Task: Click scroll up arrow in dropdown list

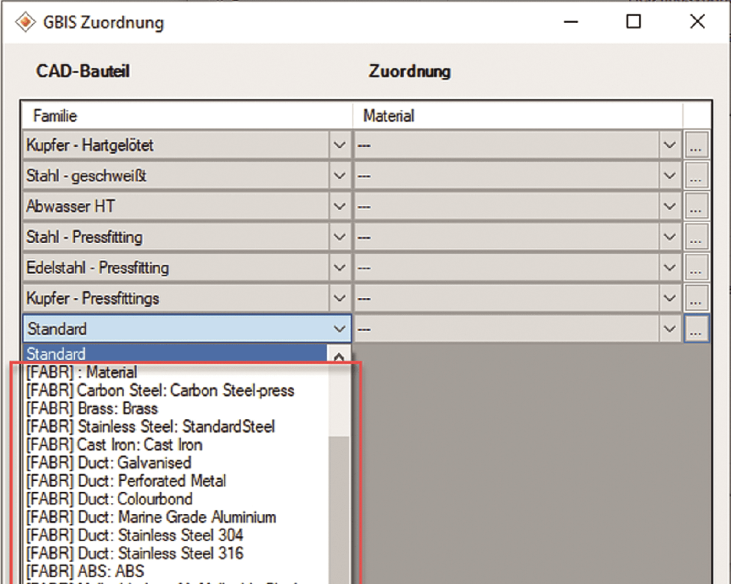Action: pyautogui.click(x=339, y=356)
